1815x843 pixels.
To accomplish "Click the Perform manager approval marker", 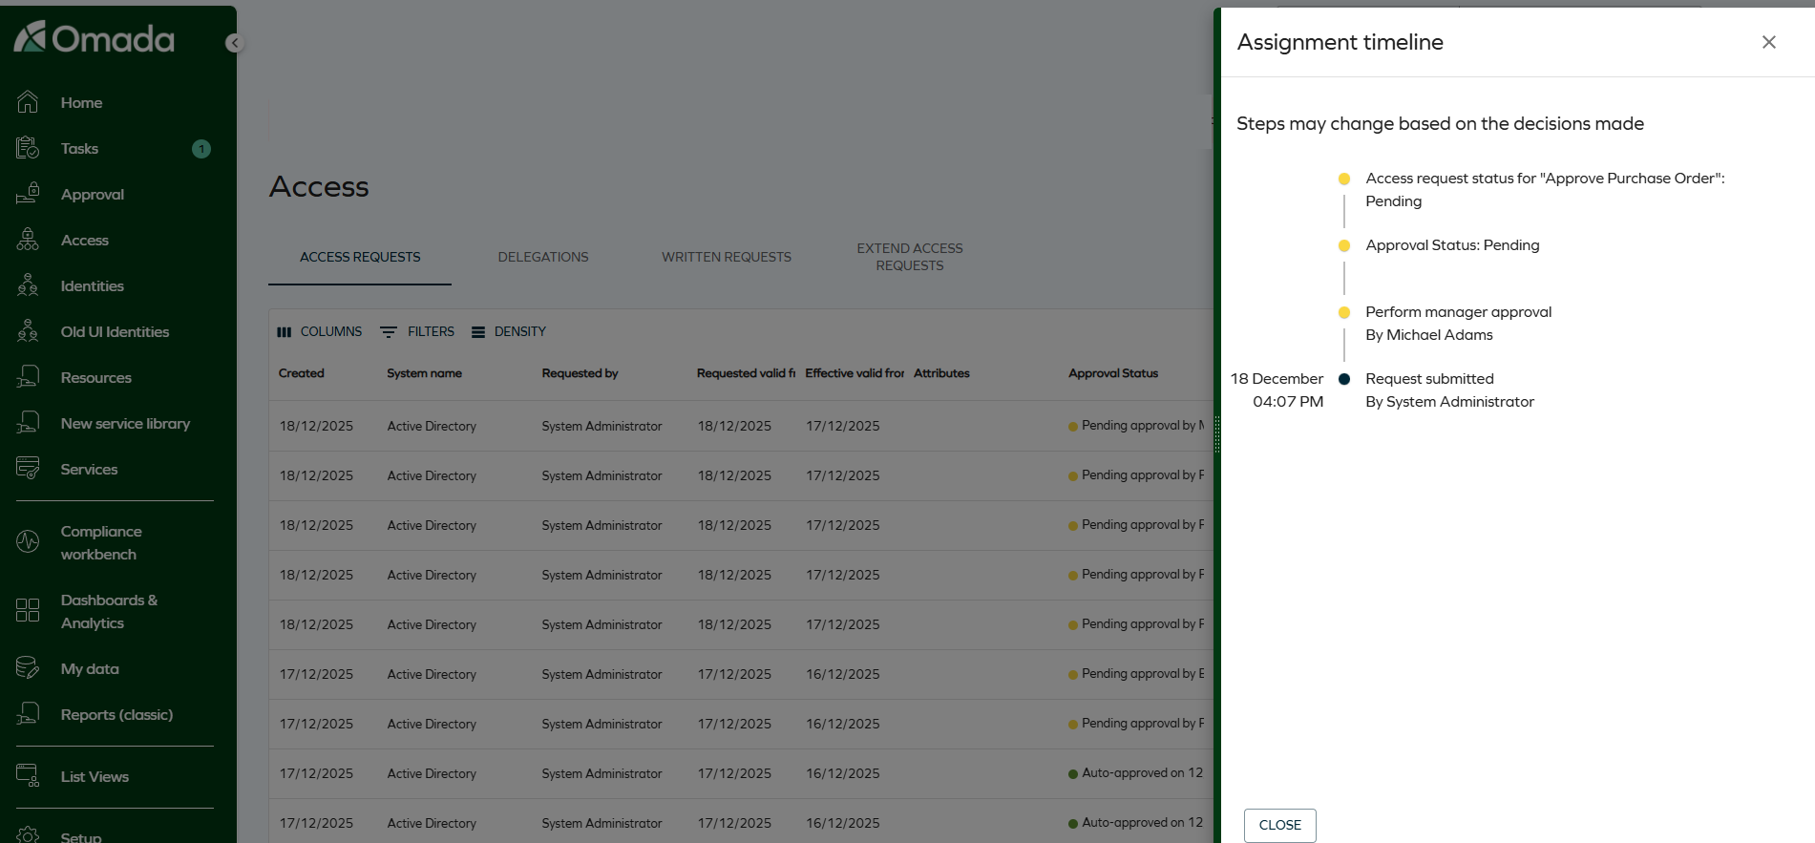I will [1344, 312].
